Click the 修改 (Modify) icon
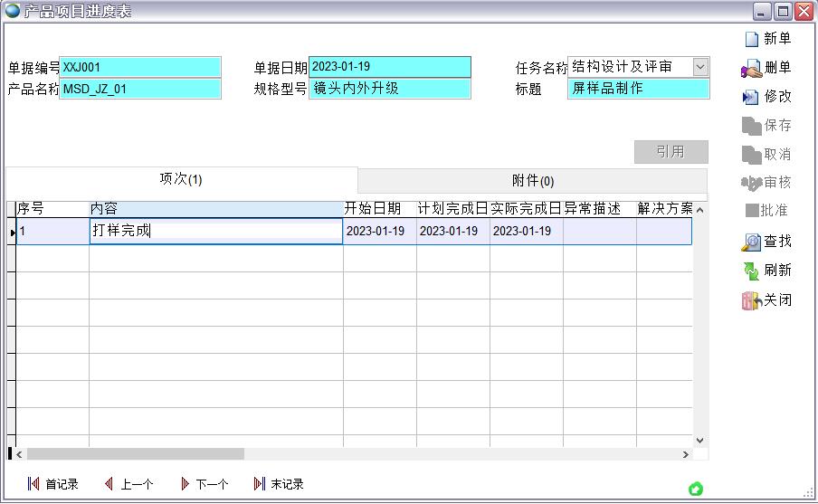818x504 pixels. [751, 97]
